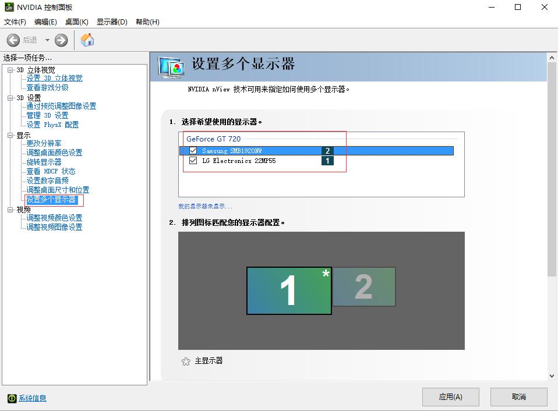Click the home icon in the toolbar
558x411 pixels.
(x=88, y=40)
